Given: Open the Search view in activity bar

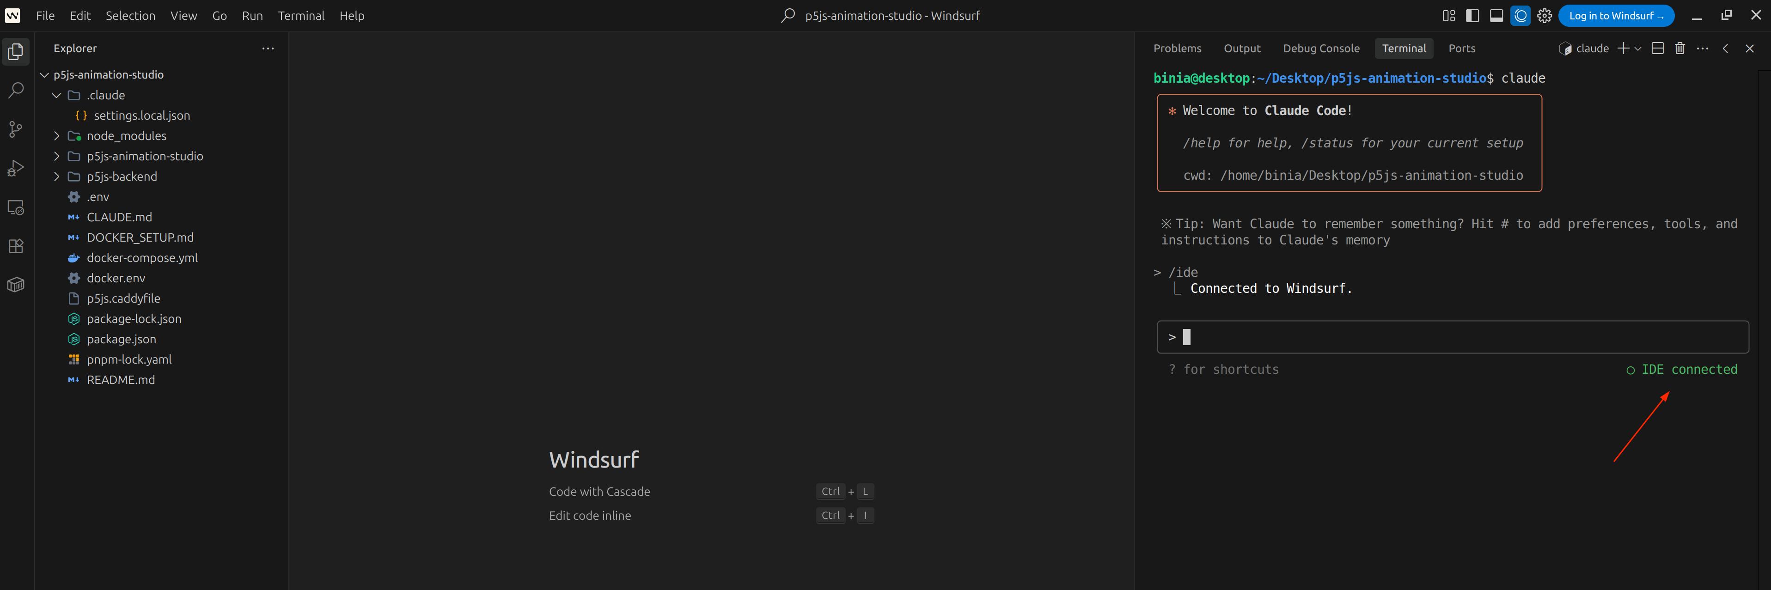Looking at the screenshot, I should pyautogui.click(x=15, y=90).
